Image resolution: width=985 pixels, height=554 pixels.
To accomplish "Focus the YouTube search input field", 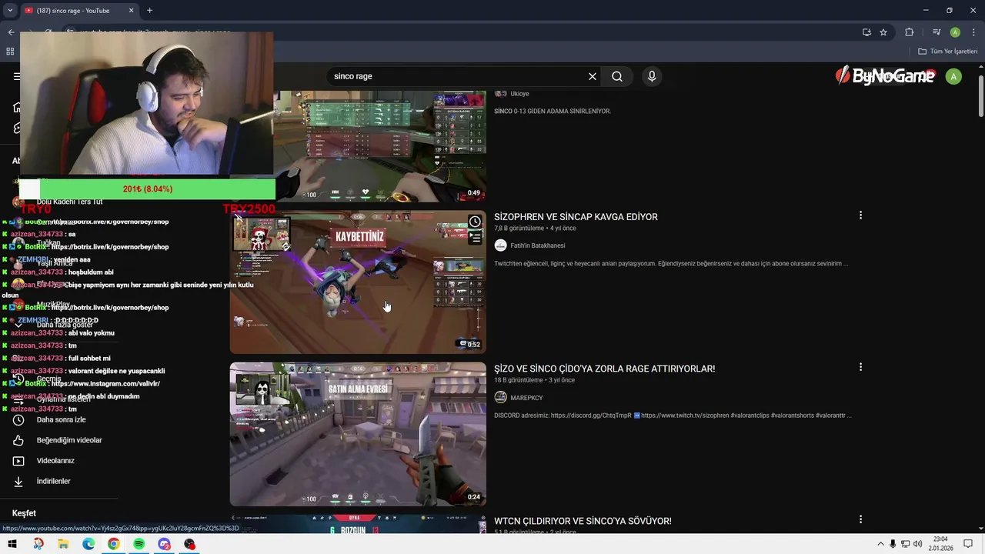I will (x=458, y=76).
